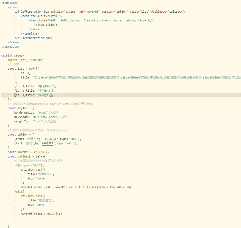The height and width of the screenshot is (228, 241).
Task: Click the comment about zf-left-item styles
Action: (x=50, y=104)
